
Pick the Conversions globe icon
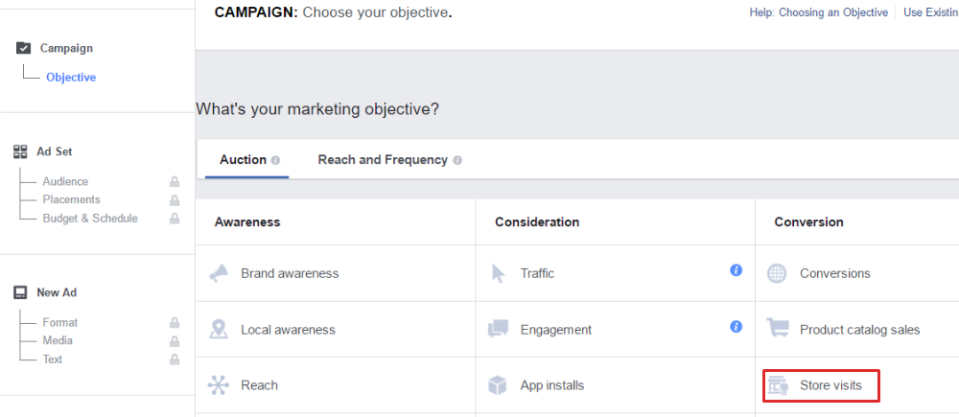click(x=777, y=273)
